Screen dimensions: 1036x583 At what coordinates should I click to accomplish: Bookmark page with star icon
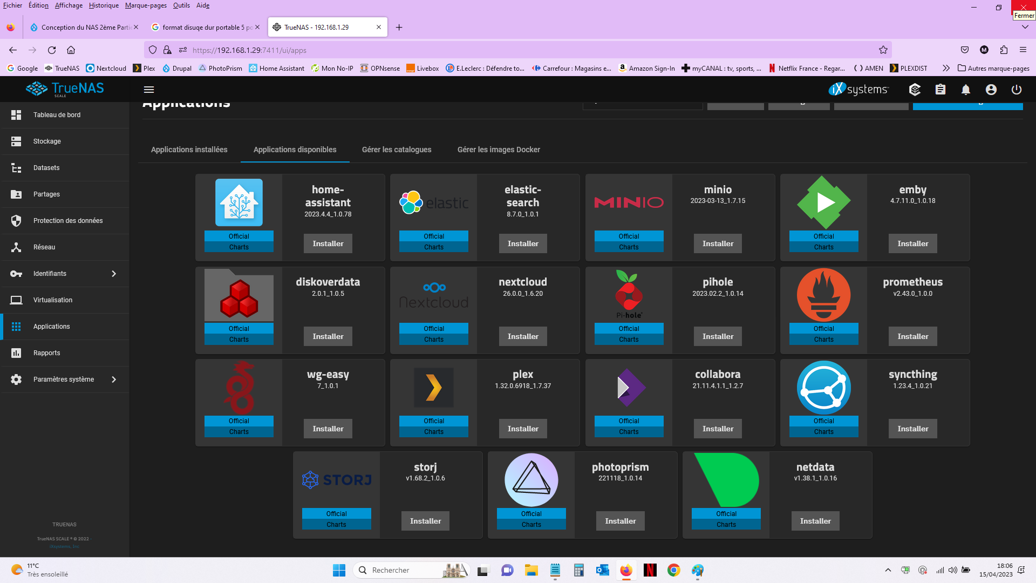pos(883,50)
